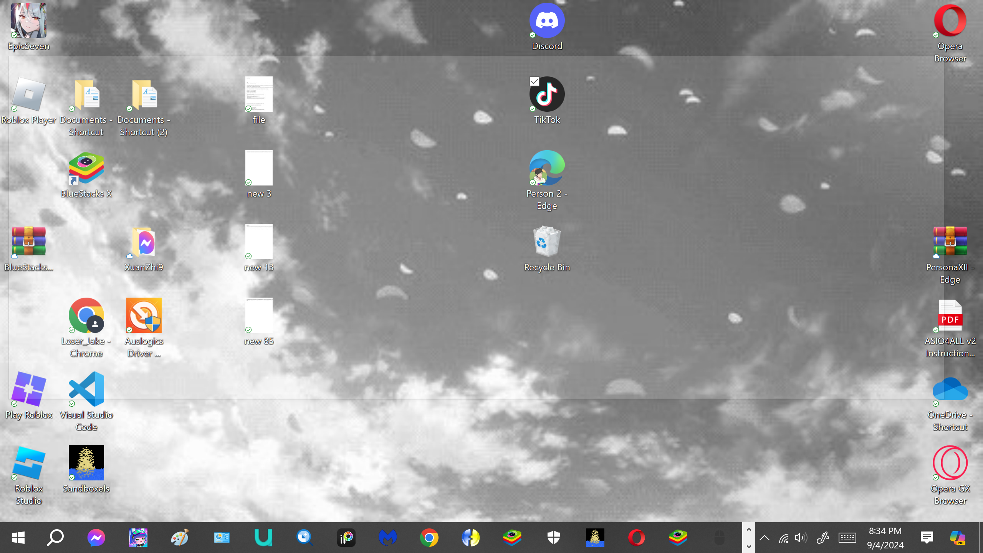Screen dimensions: 983x553
Task: Open Messenger from the taskbar
Action: [96, 538]
